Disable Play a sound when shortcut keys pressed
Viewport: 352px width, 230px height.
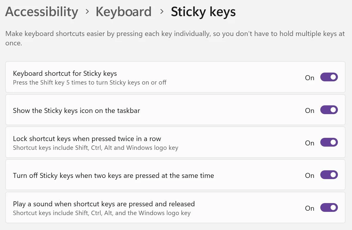click(329, 208)
